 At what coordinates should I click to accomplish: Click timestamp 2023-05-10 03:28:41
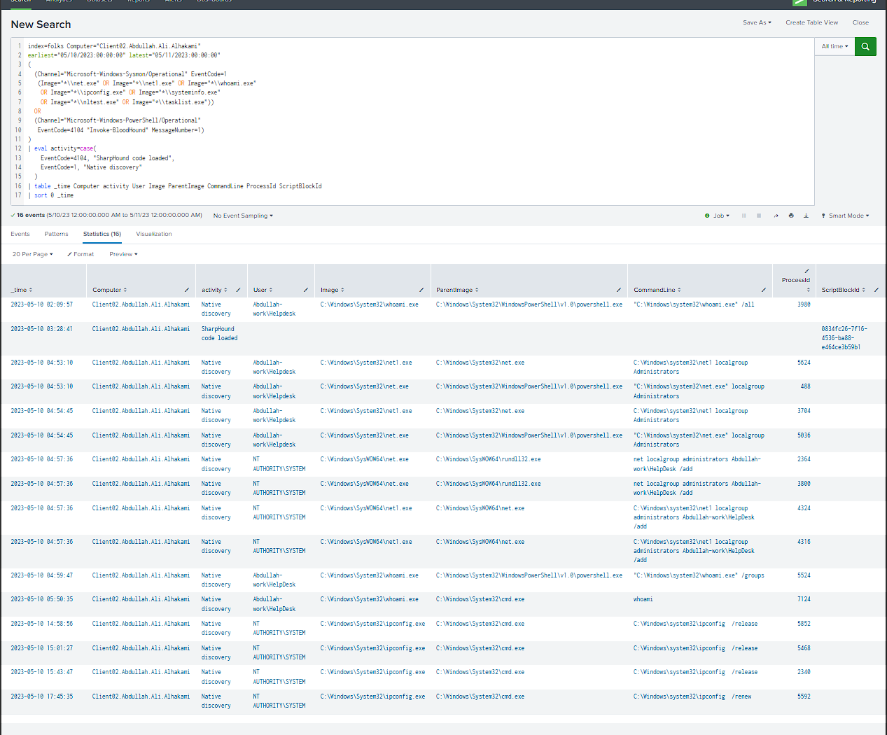[x=42, y=329]
